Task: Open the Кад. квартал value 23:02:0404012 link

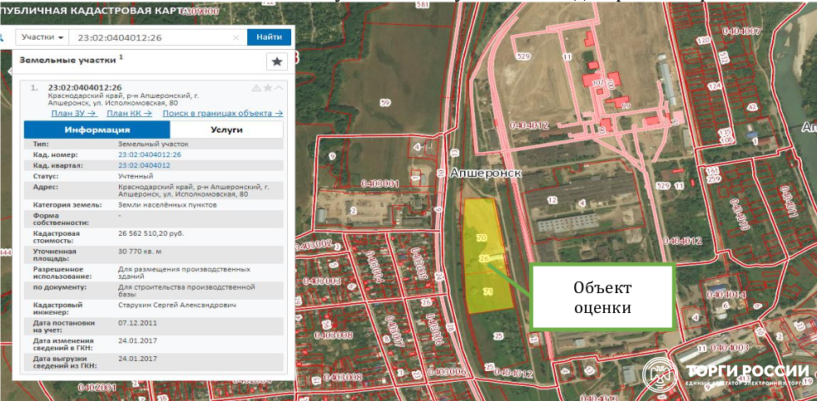Action: point(145,165)
